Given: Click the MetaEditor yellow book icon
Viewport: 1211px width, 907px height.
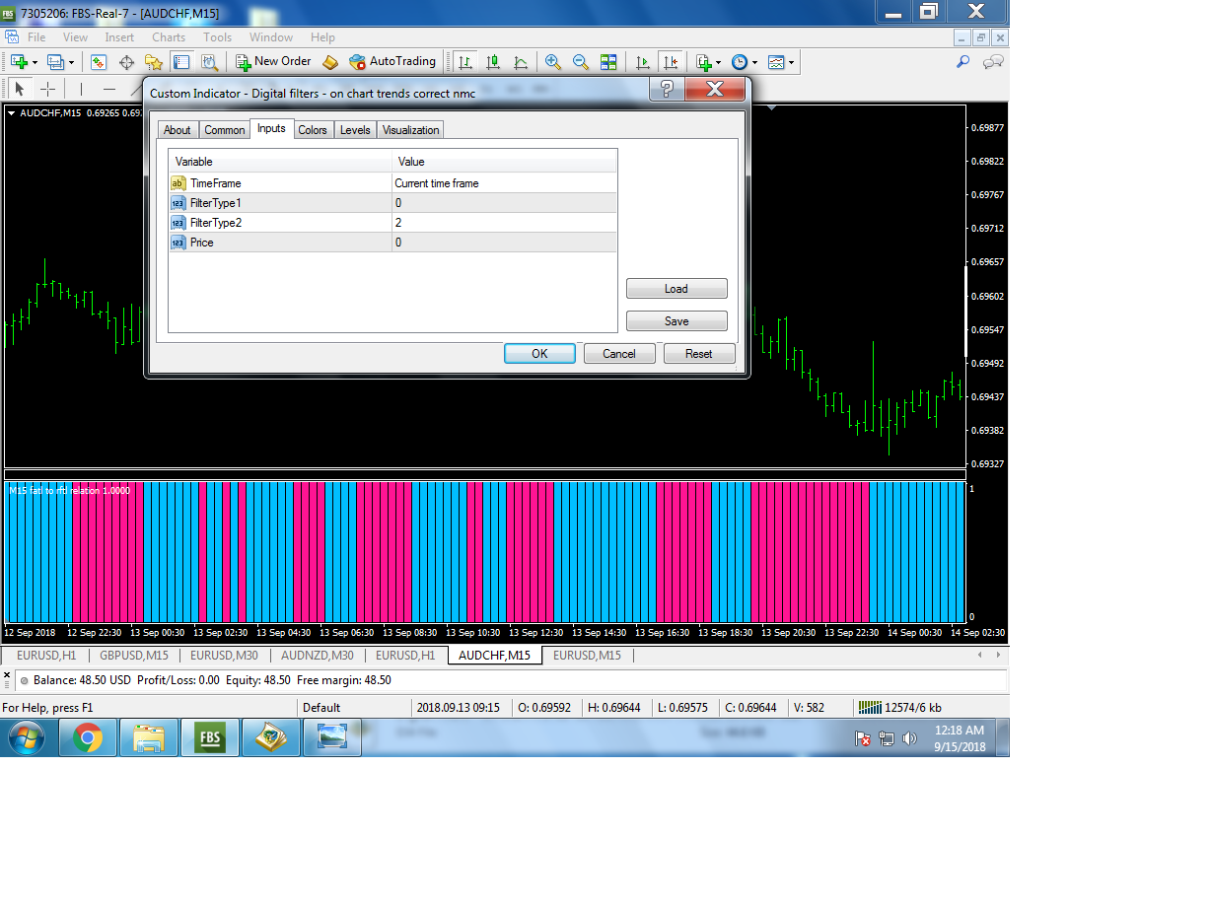Looking at the screenshot, I should (x=330, y=62).
